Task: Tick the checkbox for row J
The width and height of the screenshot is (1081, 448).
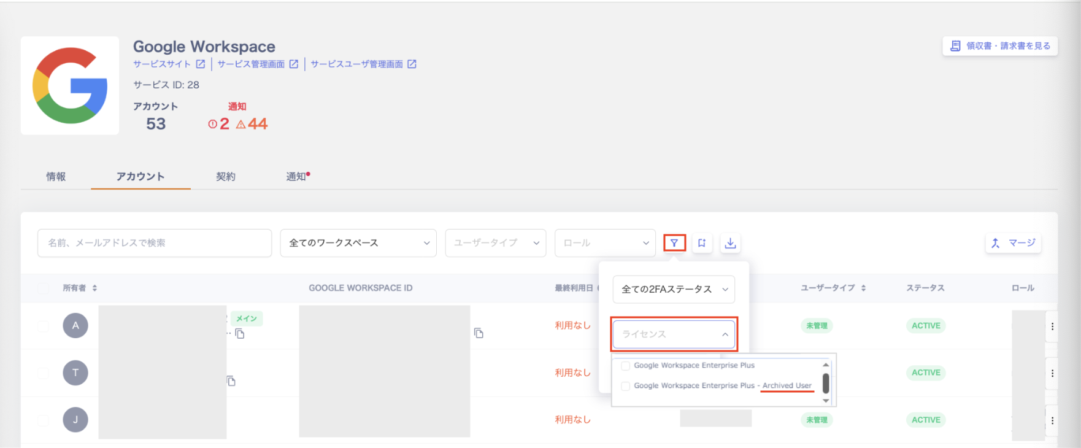Action: point(43,420)
